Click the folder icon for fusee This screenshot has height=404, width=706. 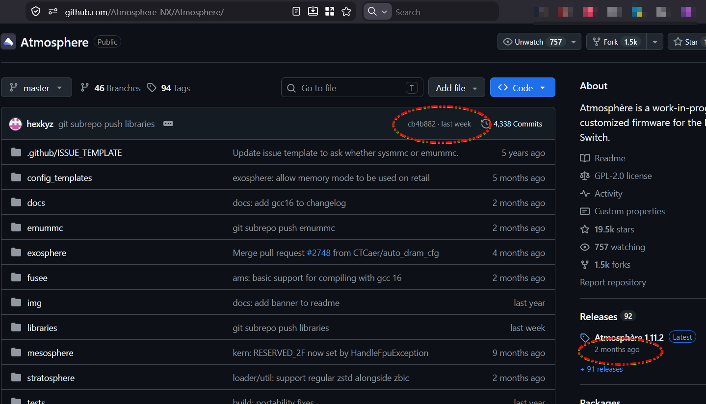click(16, 278)
